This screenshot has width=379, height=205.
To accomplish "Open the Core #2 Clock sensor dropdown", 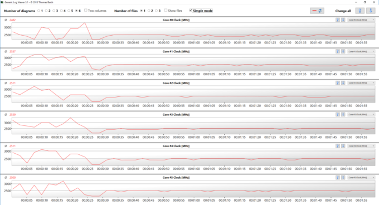I will coord(361,83).
